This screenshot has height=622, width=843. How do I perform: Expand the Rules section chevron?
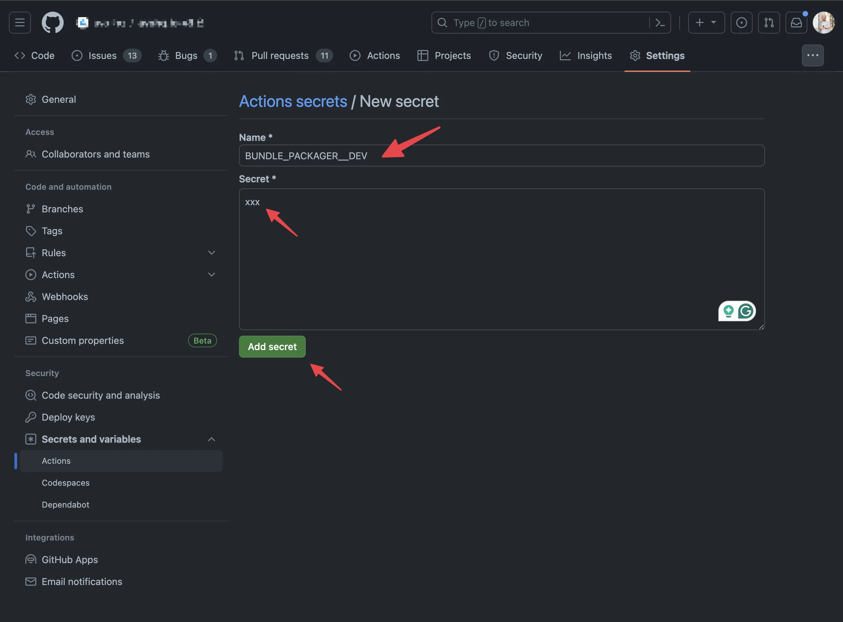pyautogui.click(x=212, y=253)
